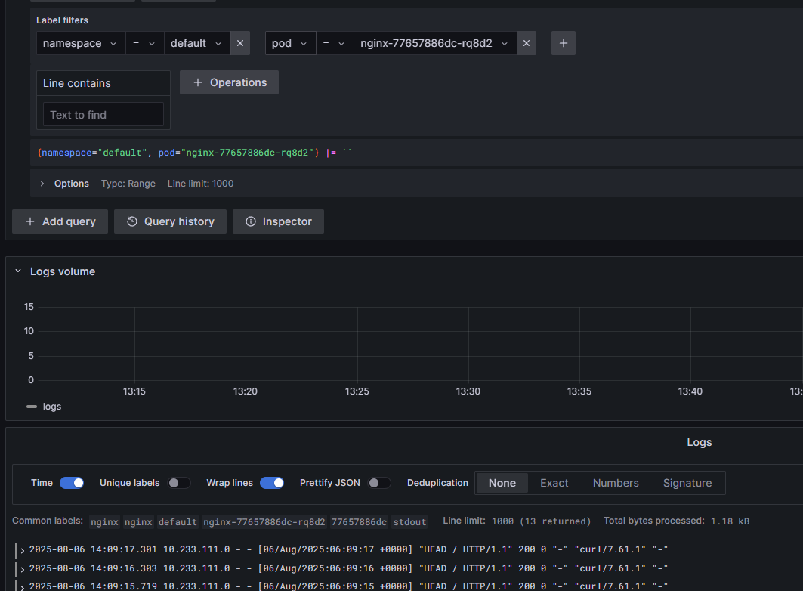Open the query Inspector
803x591 pixels.
(x=278, y=221)
